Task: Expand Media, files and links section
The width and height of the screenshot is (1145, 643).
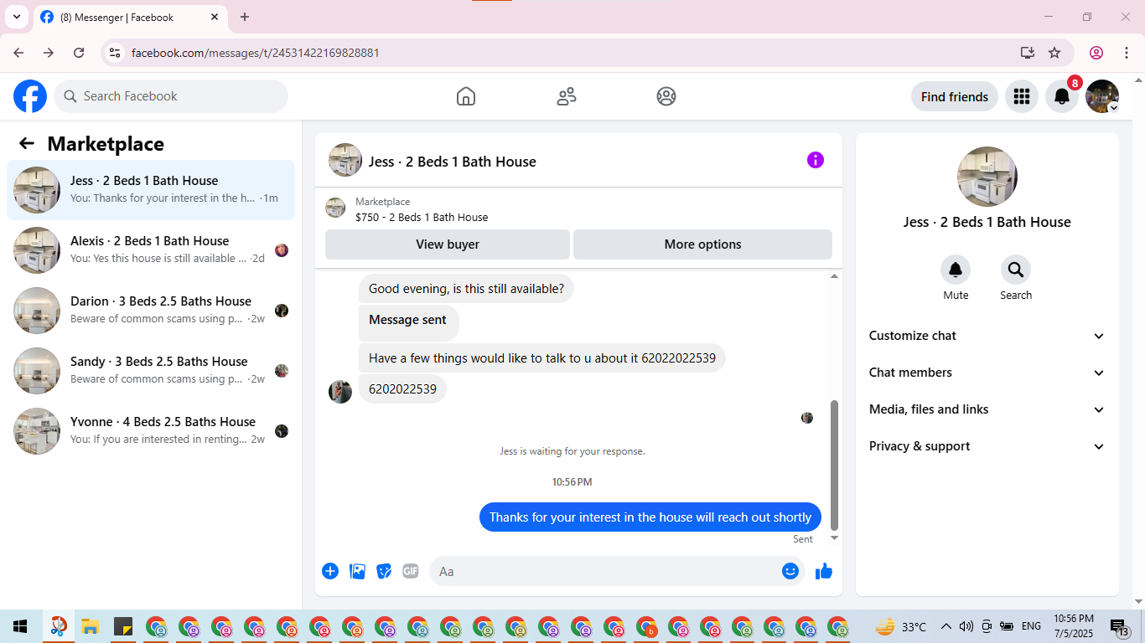Action: pyautogui.click(x=987, y=409)
